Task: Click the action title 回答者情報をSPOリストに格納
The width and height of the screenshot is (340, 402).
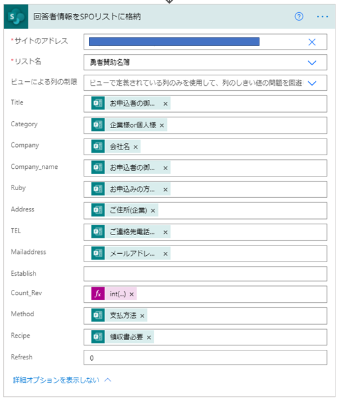Action: coord(87,17)
